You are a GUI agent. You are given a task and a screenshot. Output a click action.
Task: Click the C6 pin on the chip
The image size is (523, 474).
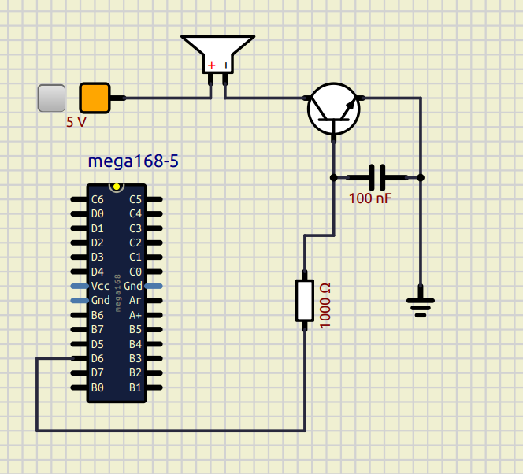(79, 199)
